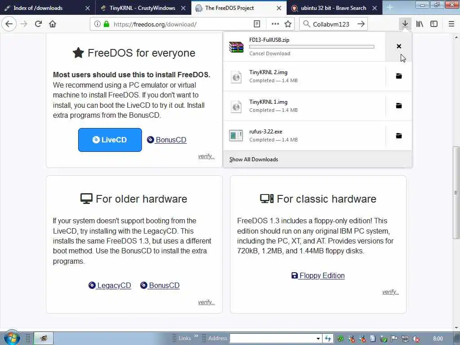This screenshot has width=460, height=345.
Task: Switch to TinyKRNL - CrustyWindows tab
Action: coord(142,8)
